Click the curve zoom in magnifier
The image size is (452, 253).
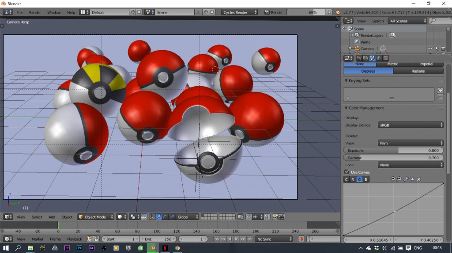tap(393, 179)
